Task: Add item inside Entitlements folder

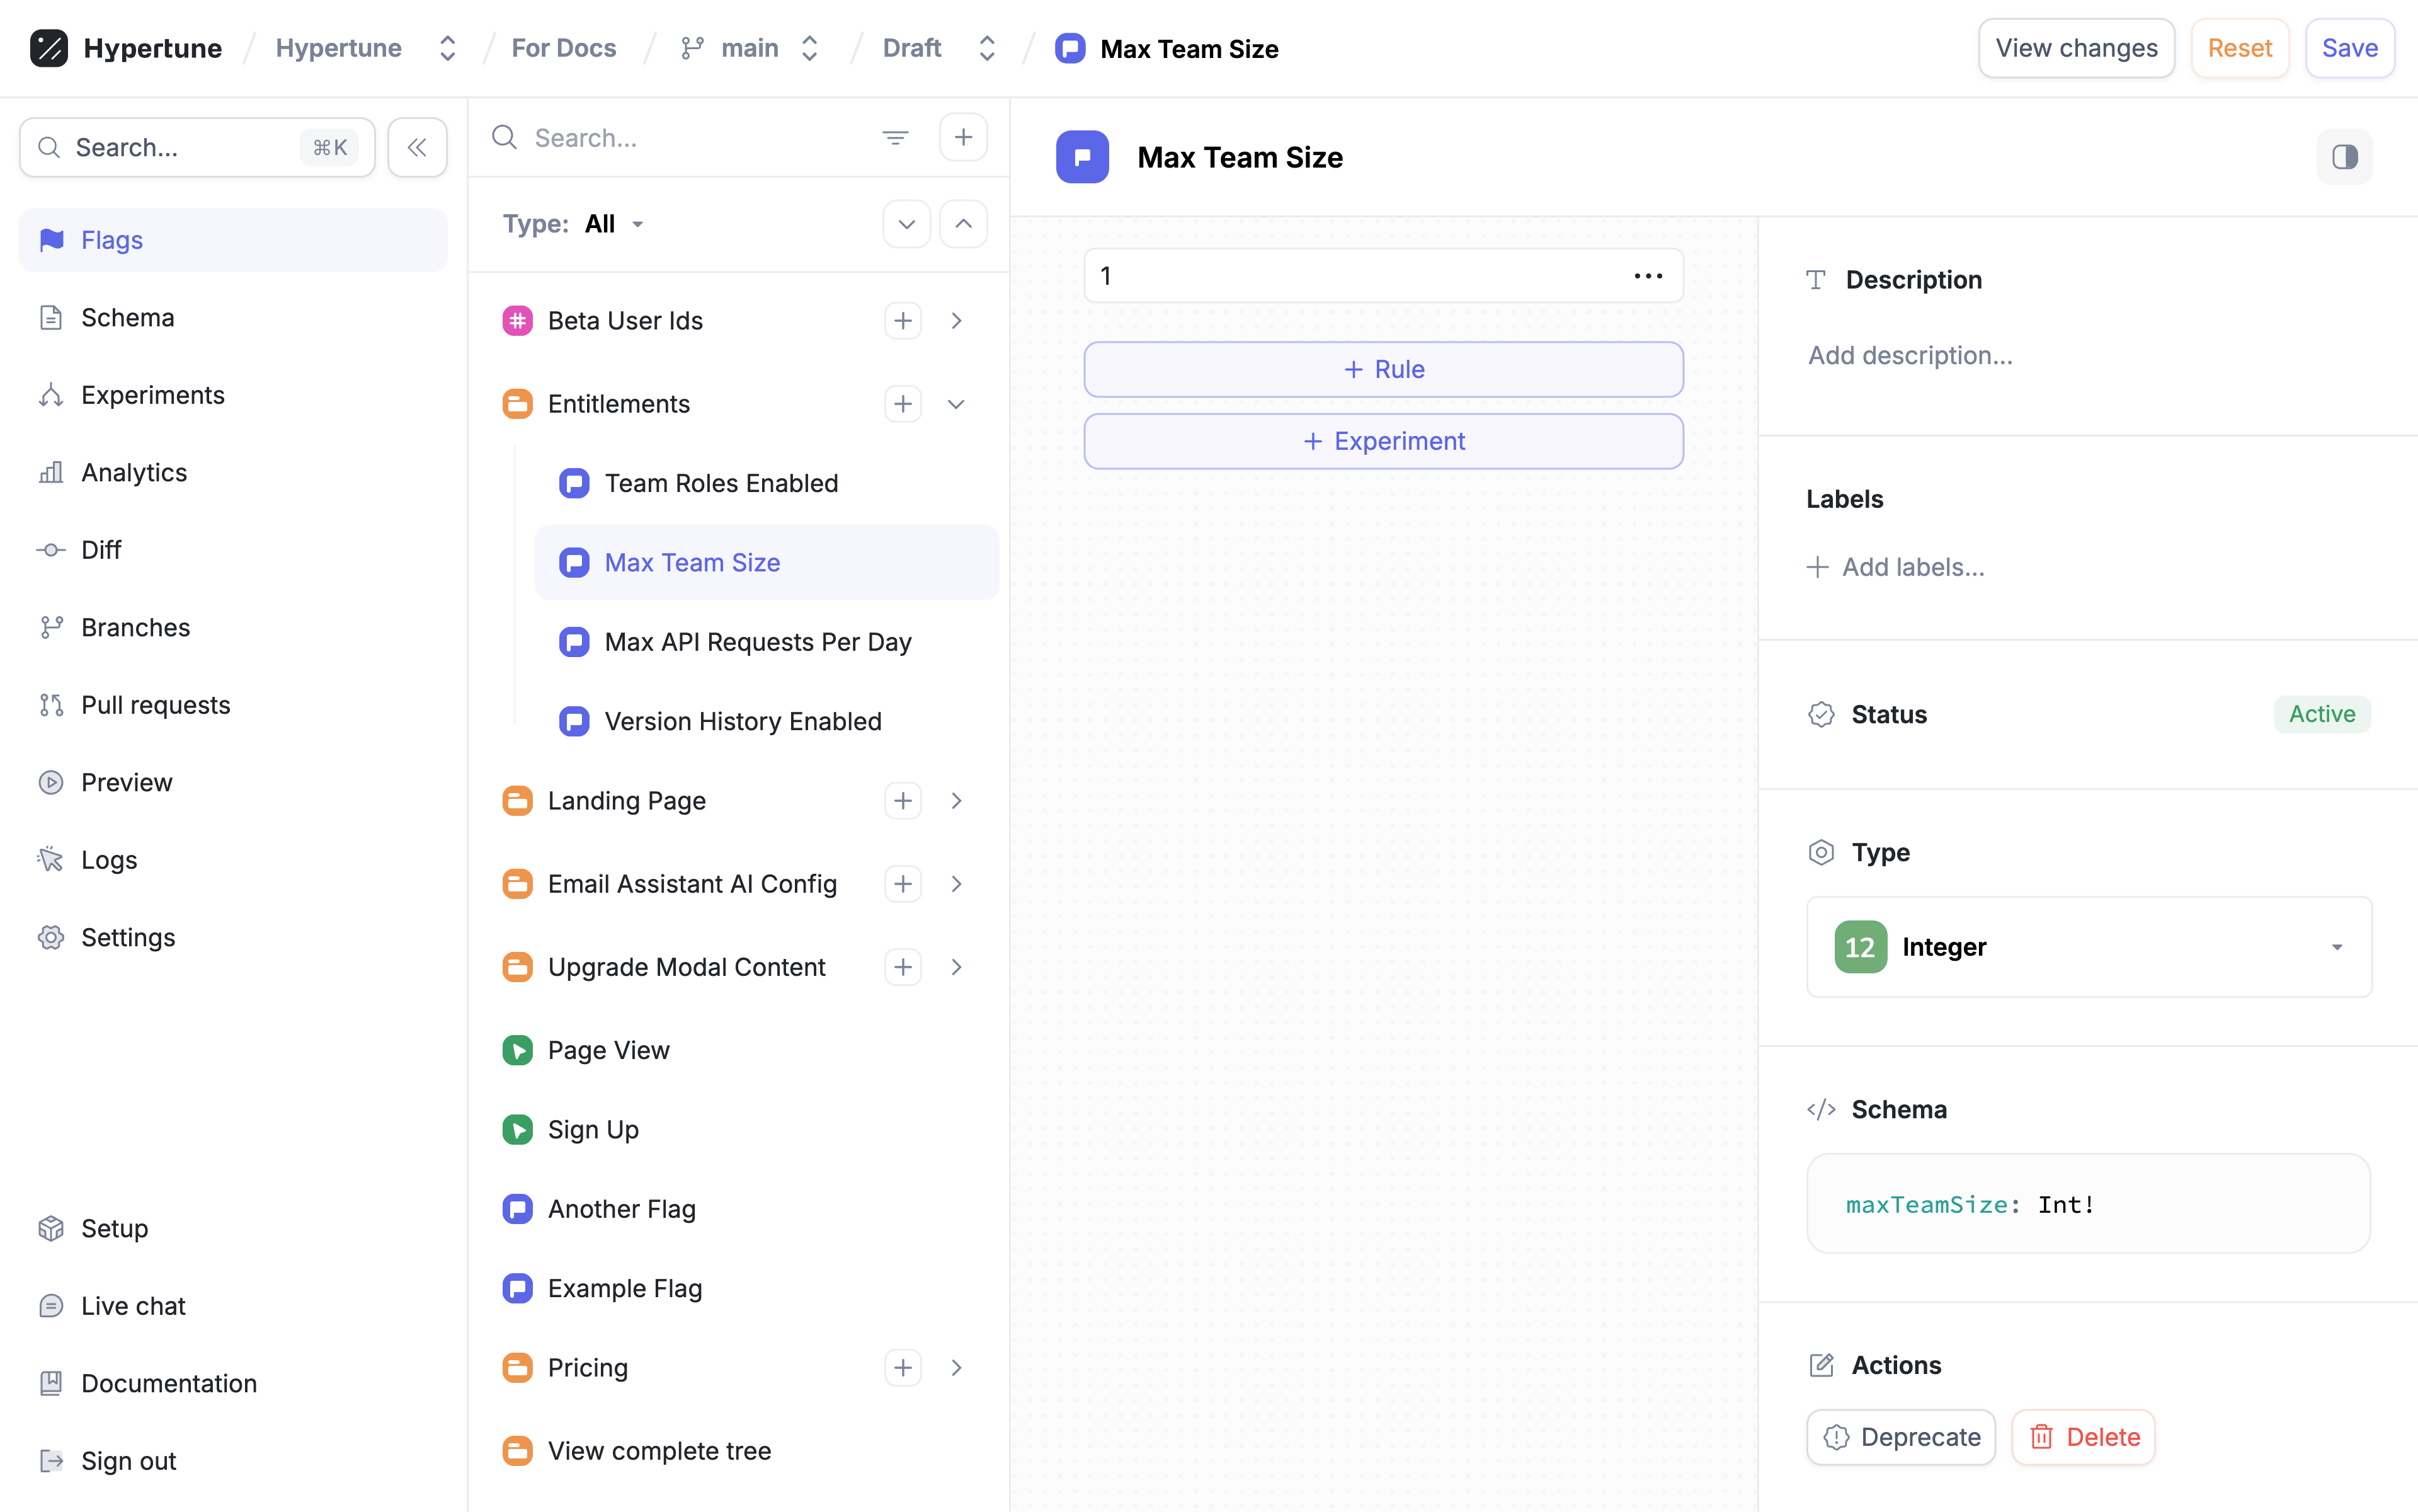Action: point(903,404)
